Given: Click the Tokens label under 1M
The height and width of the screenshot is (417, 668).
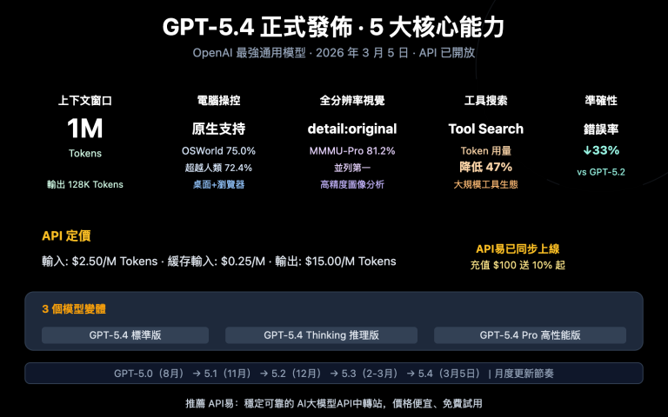Looking at the screenshot, I should (x=85, y=154).
